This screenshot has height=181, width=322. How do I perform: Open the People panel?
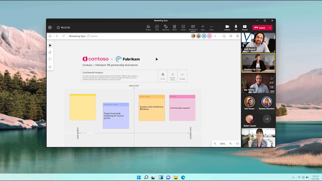pyautogui.click(x=148, y=28)
